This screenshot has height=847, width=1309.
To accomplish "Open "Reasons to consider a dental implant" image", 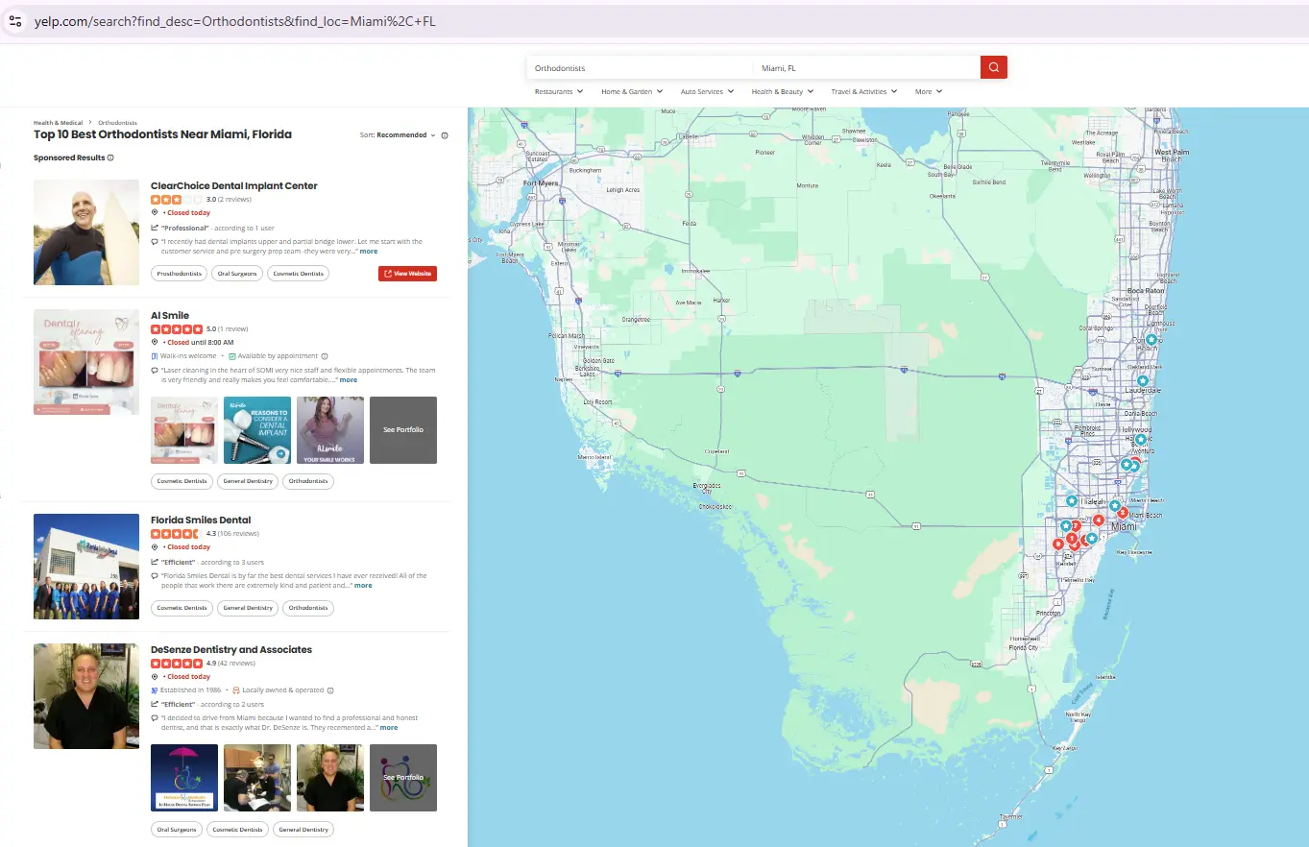I will [257, 430].
